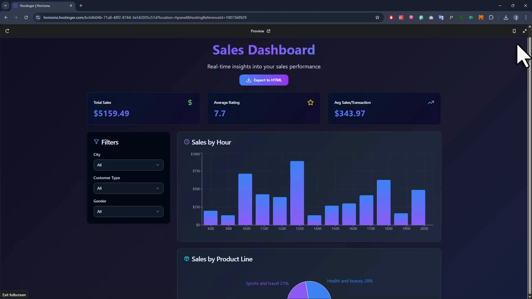Click the star icon on Average Rating card
The height and width of the screenshot is (299, 532).
pyautogui.click(x=311, y=102)
